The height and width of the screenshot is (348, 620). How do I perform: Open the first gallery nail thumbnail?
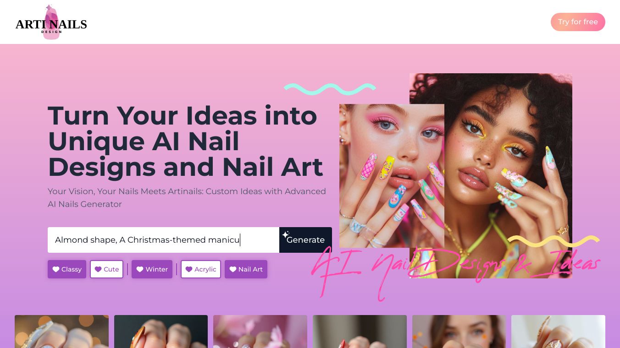[x=61, y=332]
